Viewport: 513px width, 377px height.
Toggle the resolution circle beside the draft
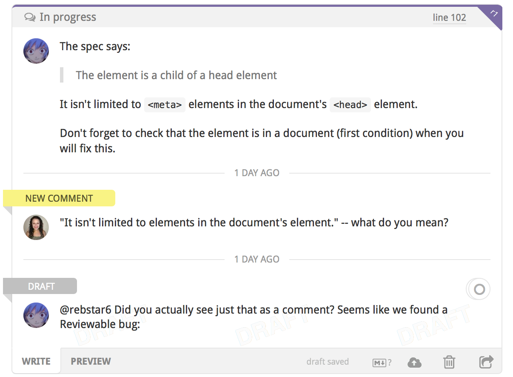(x=478, y=288)
